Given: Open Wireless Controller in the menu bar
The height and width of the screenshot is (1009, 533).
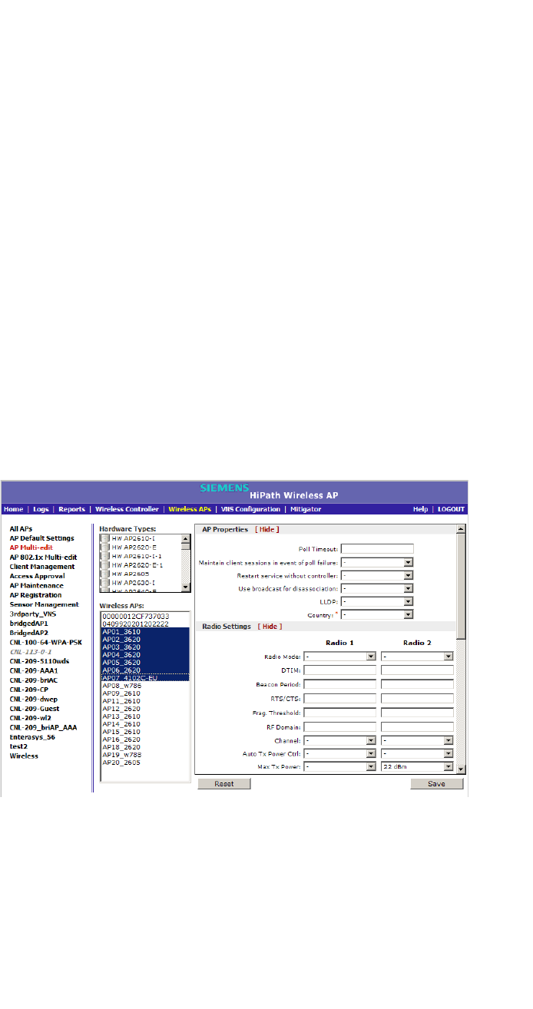Looking at the screenshot, I should (x=127, y=509).
